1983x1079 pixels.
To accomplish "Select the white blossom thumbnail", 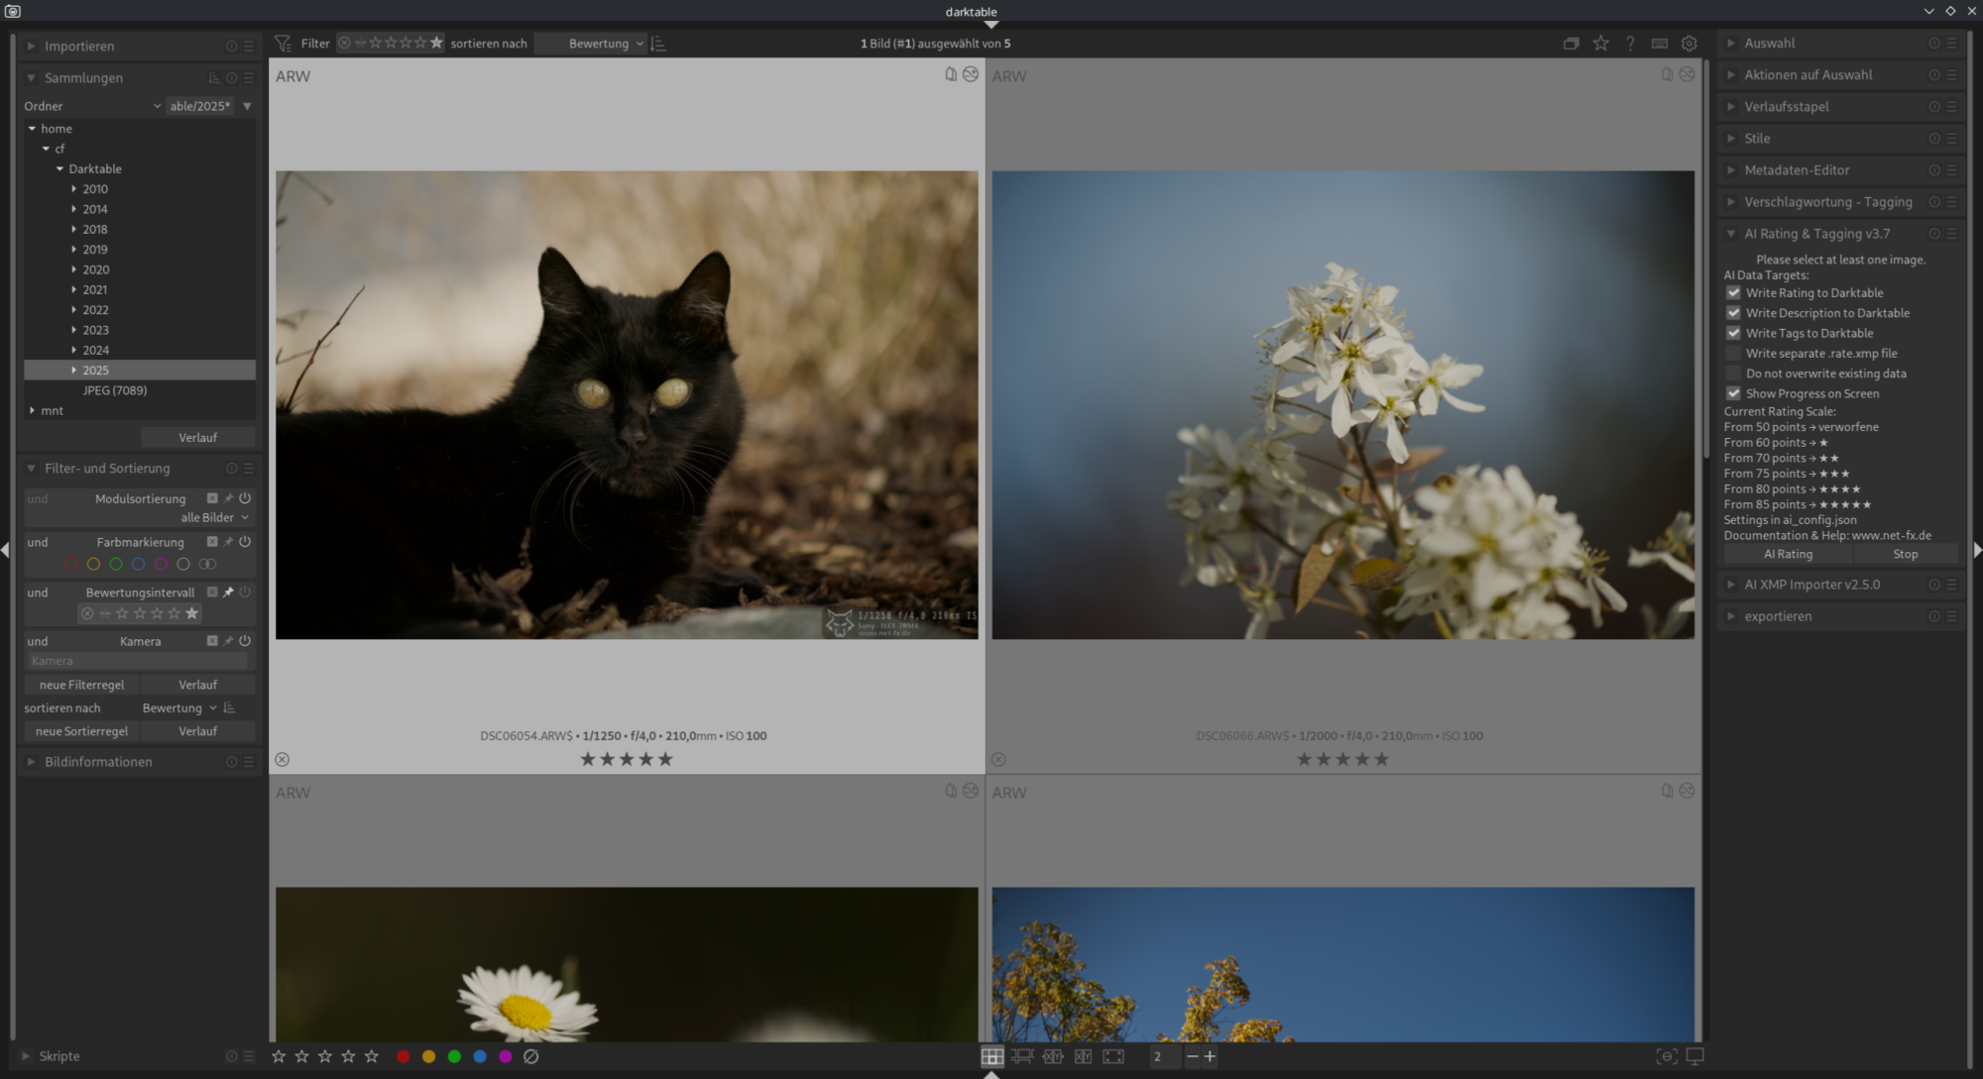I will (1342, 404).
